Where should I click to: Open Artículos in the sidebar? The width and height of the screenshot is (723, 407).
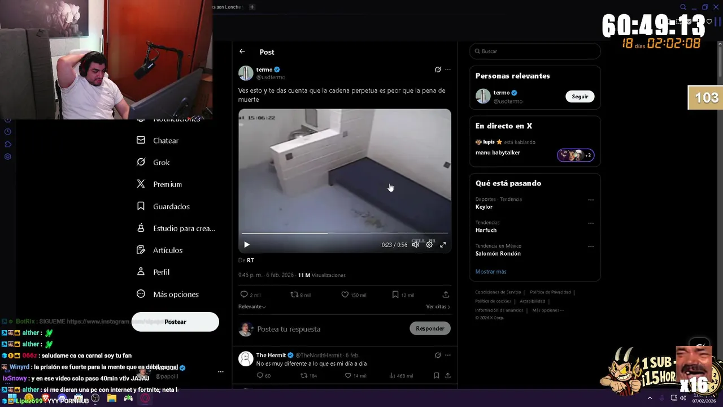160,250
